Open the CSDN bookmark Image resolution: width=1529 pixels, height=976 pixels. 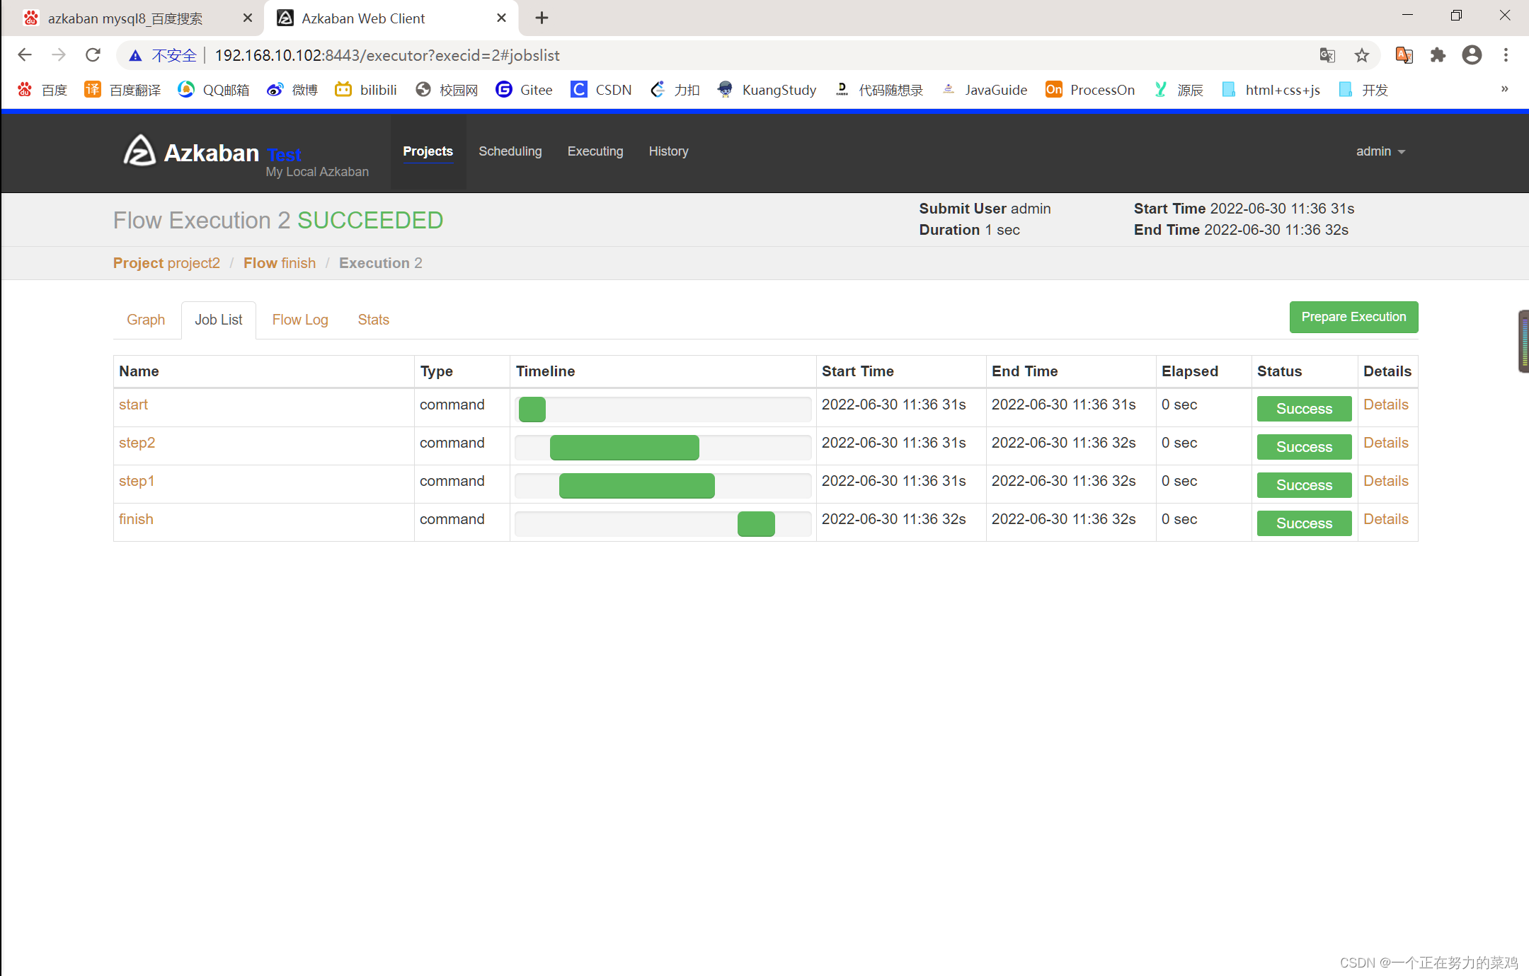click(601, 90)
